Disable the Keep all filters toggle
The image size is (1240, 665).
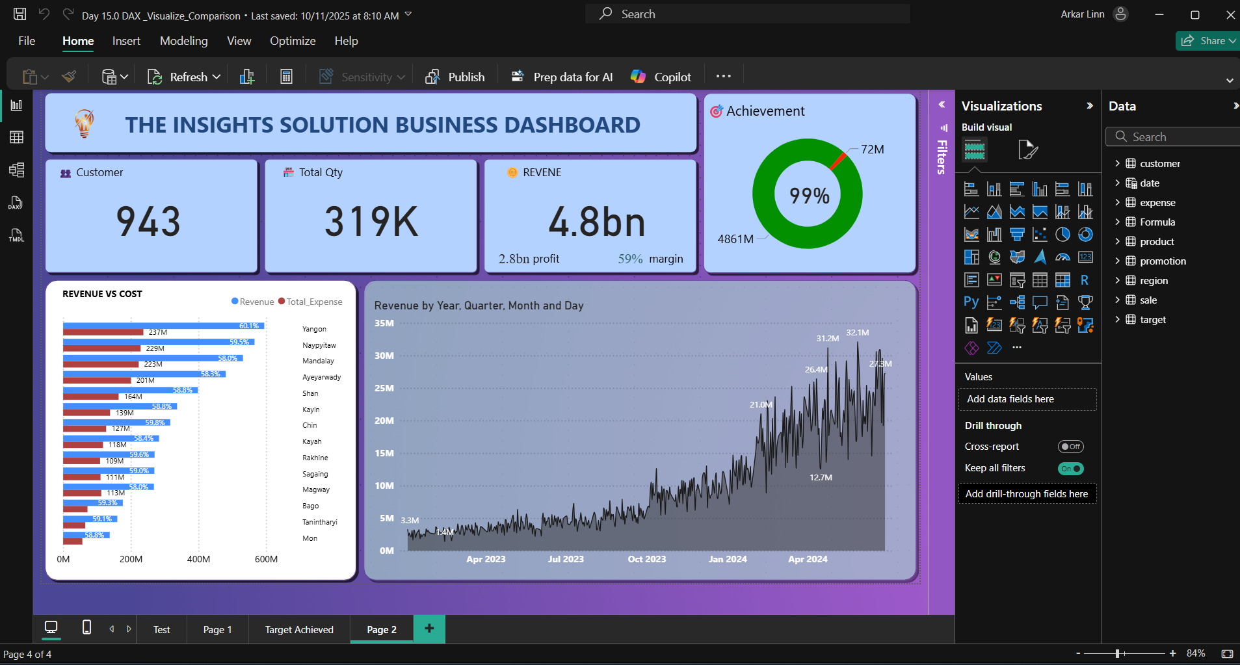(1070, 469)
